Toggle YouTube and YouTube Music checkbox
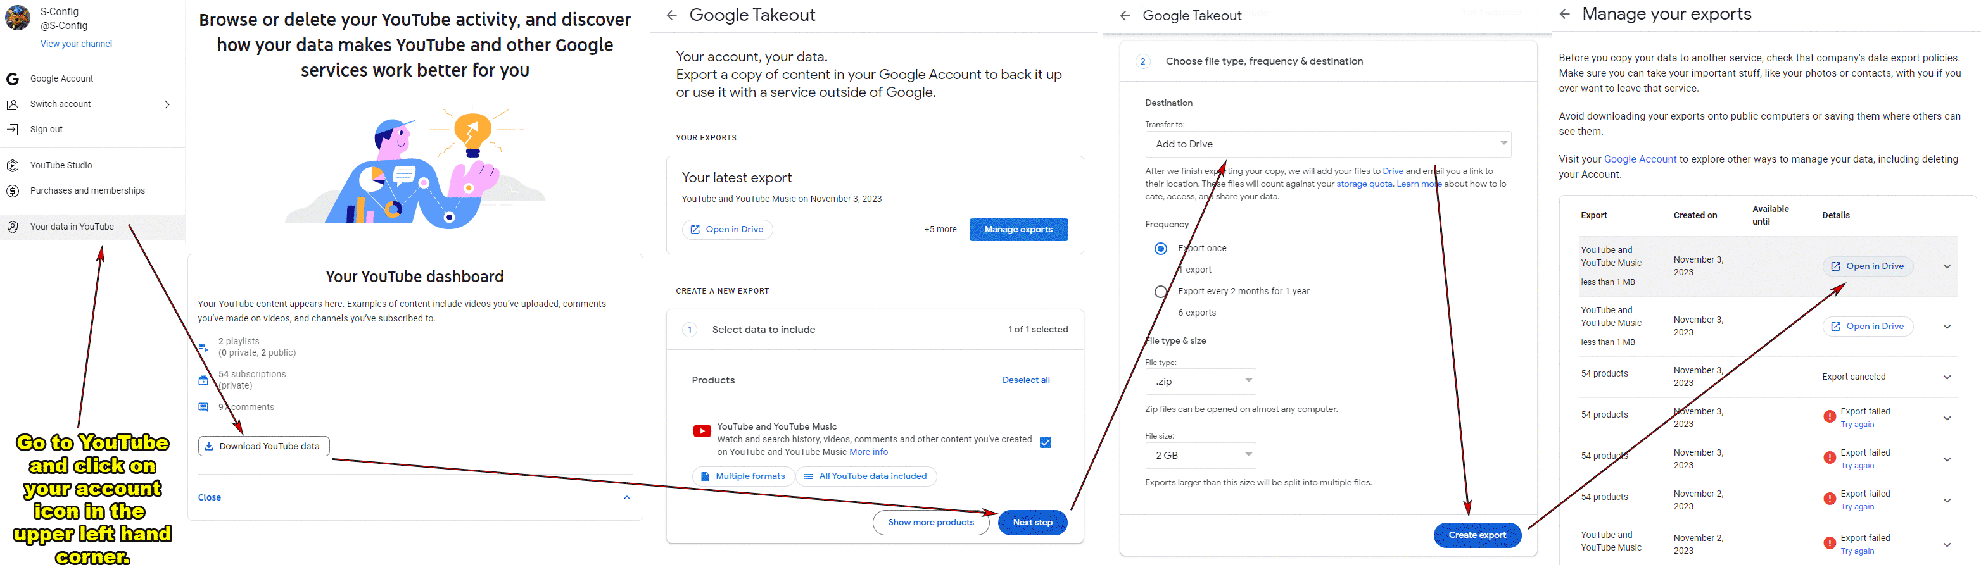The image size is (1981, 579). point(1045,442)
